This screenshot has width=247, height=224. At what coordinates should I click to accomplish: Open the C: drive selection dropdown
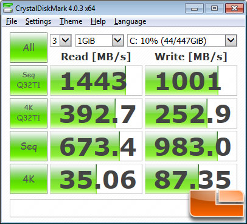point(182,41)
